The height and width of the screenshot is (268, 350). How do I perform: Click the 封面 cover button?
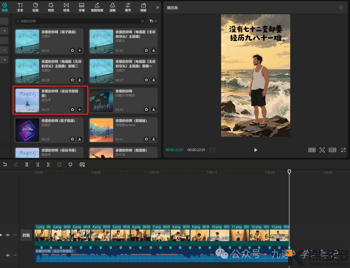(26, 235)
